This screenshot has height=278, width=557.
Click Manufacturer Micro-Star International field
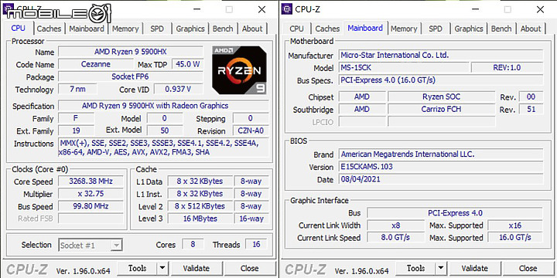pos(441,55)
